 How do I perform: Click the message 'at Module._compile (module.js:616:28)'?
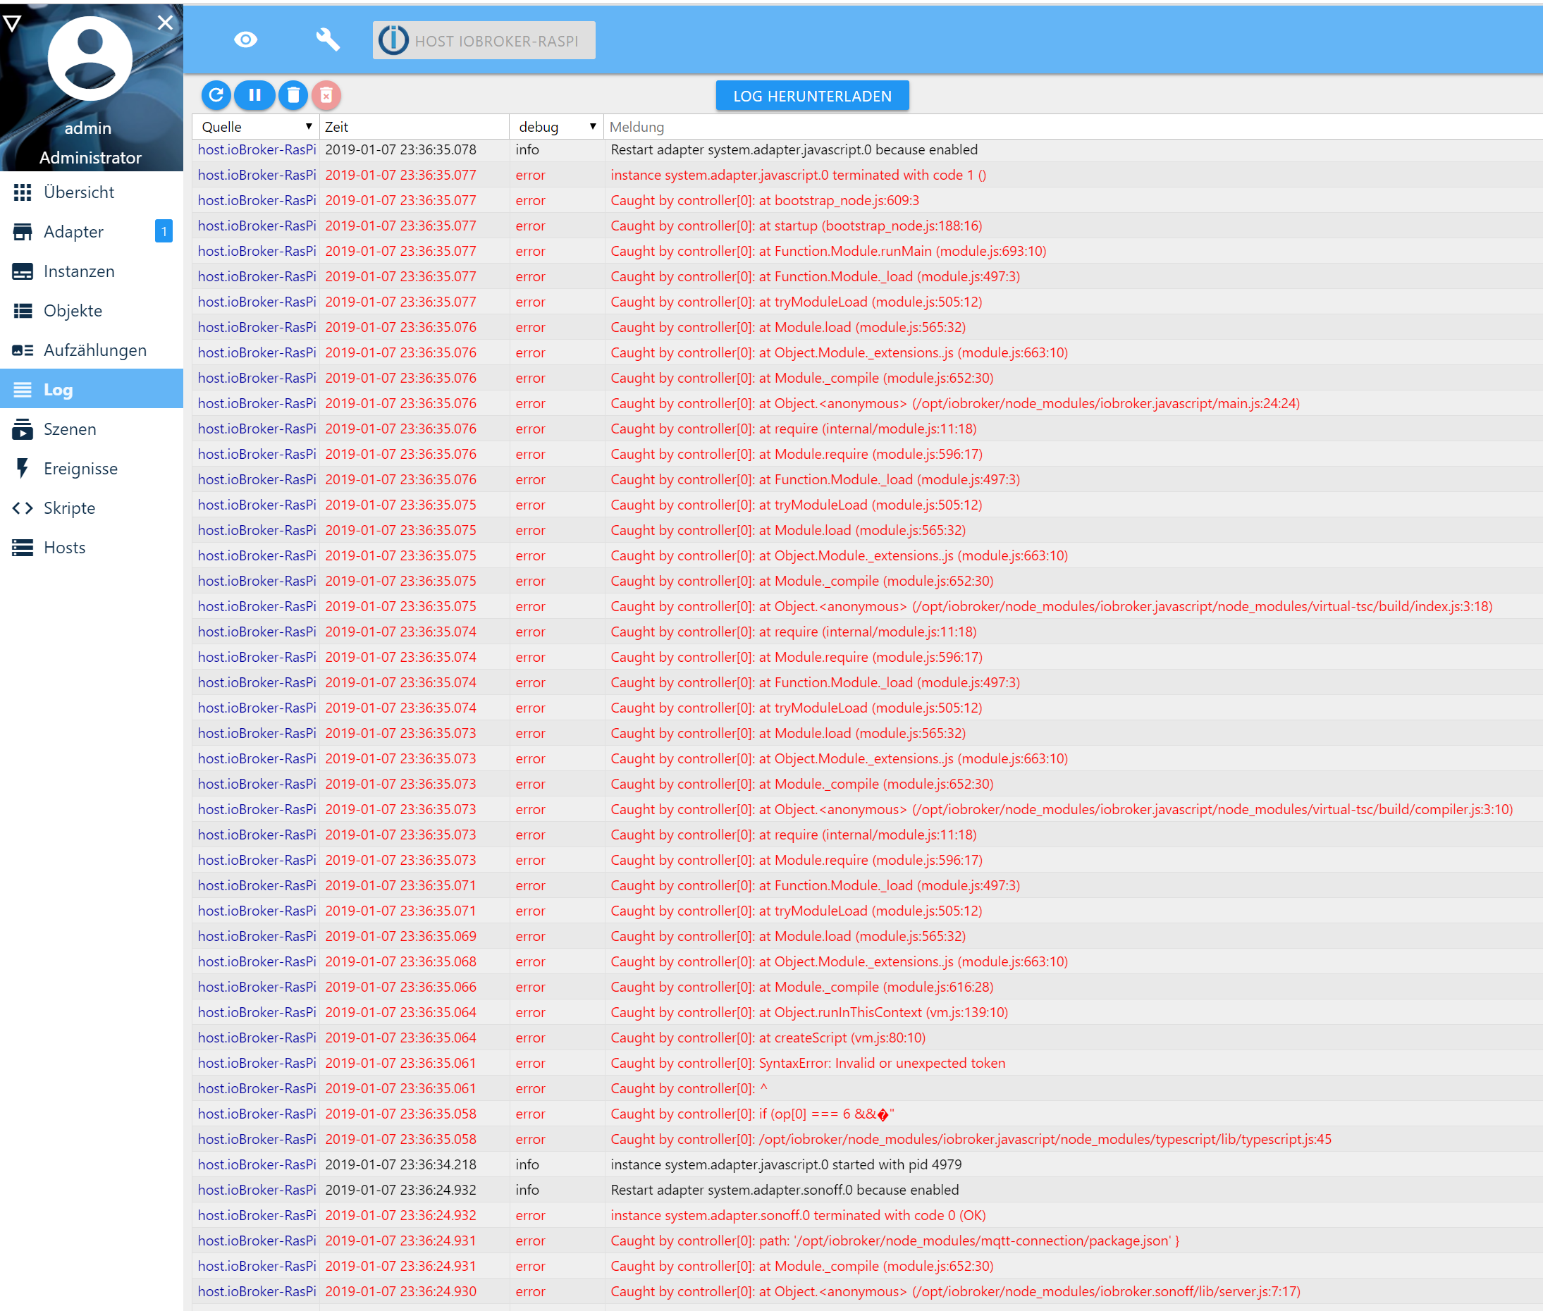802,987
